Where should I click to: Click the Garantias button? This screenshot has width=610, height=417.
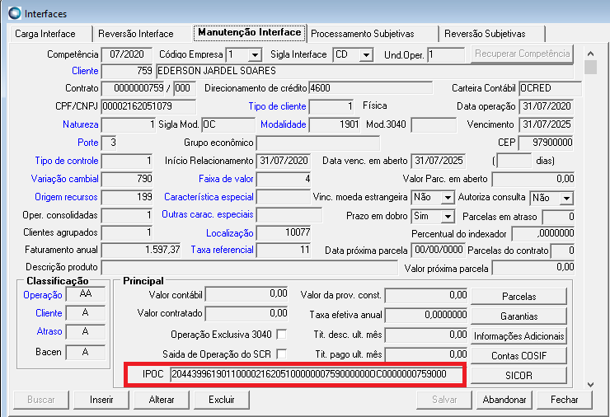[519, 316]
